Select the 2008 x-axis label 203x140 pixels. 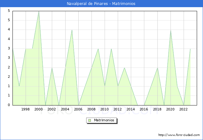91,109
